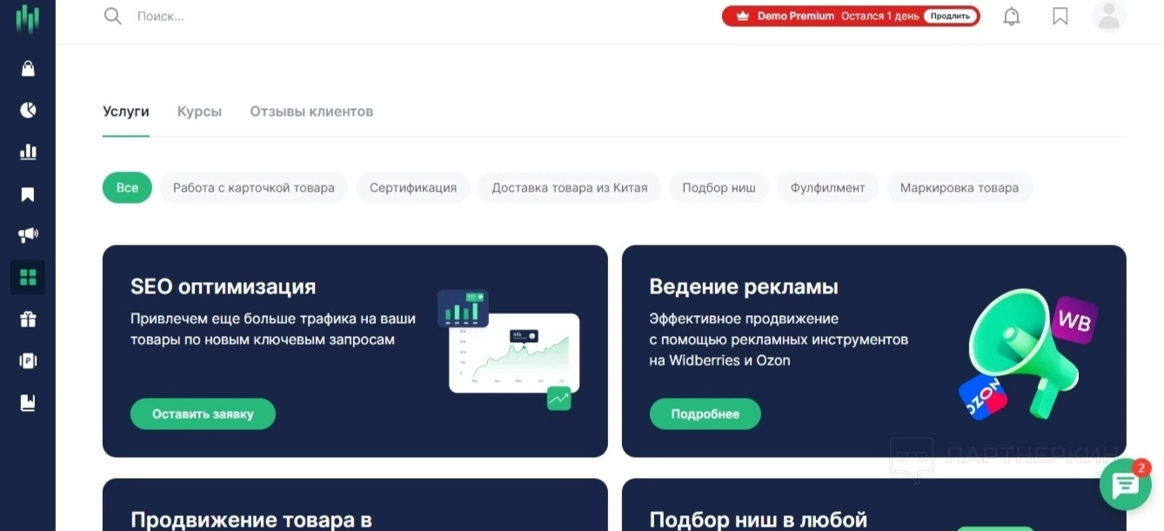
Task: Open the shopping bag sidebar icon
Action: click(x=28, y=68)
